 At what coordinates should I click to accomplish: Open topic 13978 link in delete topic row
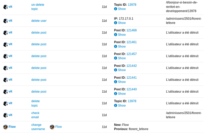tap(132, 101)
